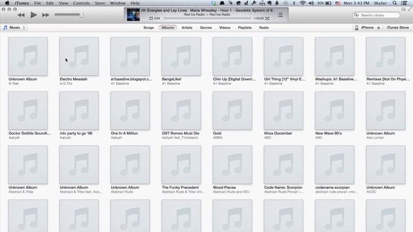Image resolution: width=413 pixels, height=232 pixels.
Task: Switch to the Artists tab
Action: tap(186, 28)
